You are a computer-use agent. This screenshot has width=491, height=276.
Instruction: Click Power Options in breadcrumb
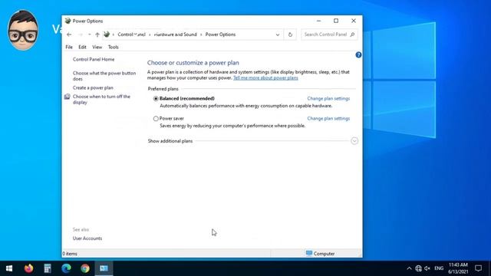pyautogui.click(x=220, y=34)
